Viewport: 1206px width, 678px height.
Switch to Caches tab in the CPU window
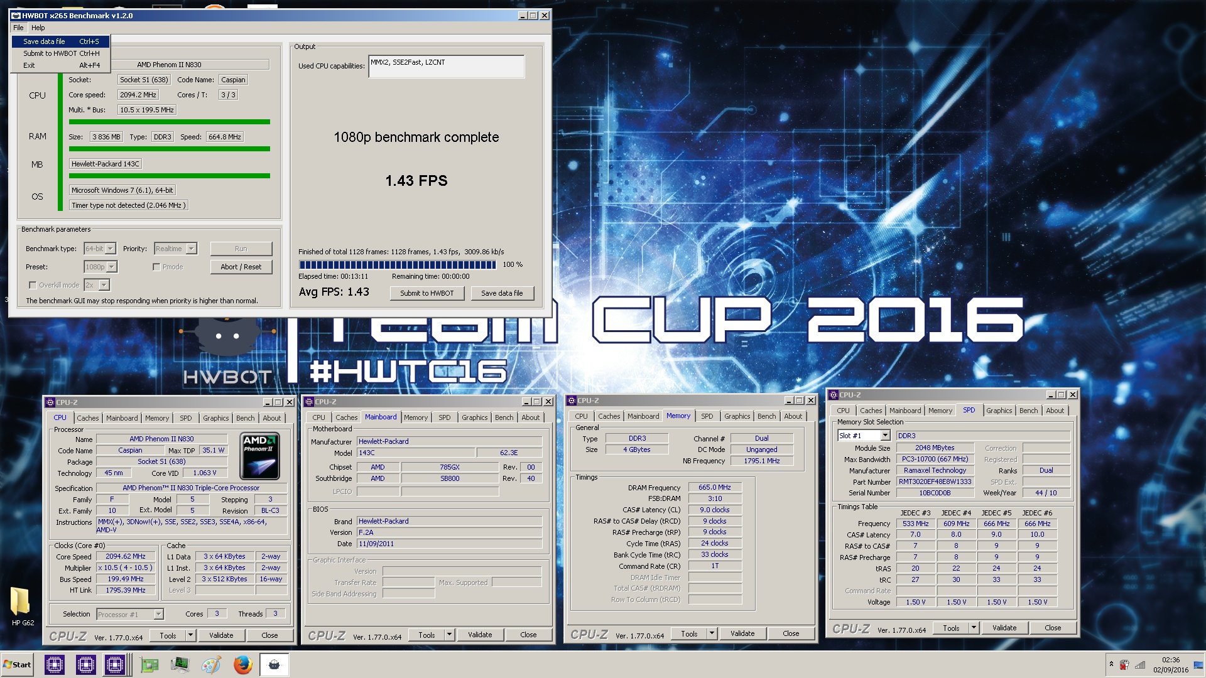pyautogui.click(x=88, y=418)
